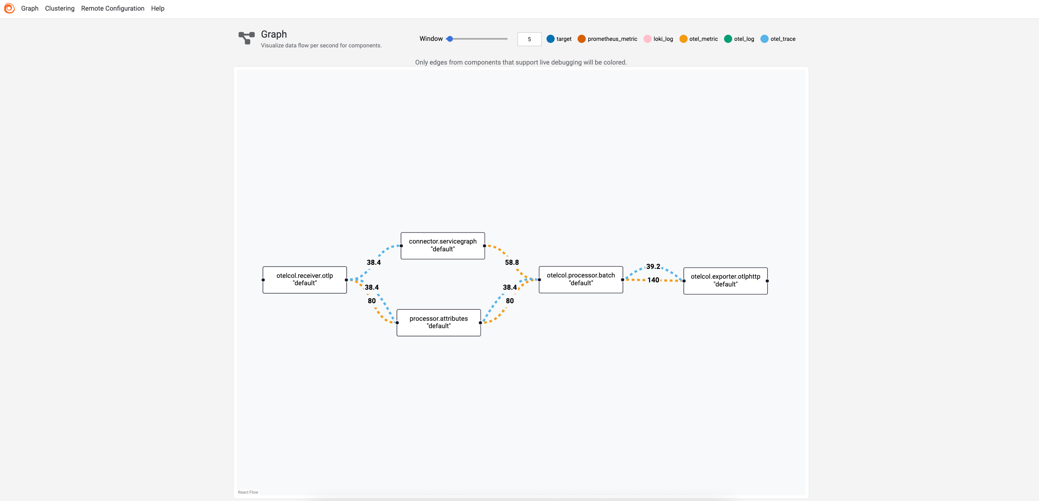Click the window size input showing 5

(x=529, y=39)
